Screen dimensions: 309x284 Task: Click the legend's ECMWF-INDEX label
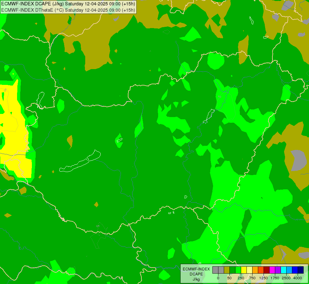196,269
